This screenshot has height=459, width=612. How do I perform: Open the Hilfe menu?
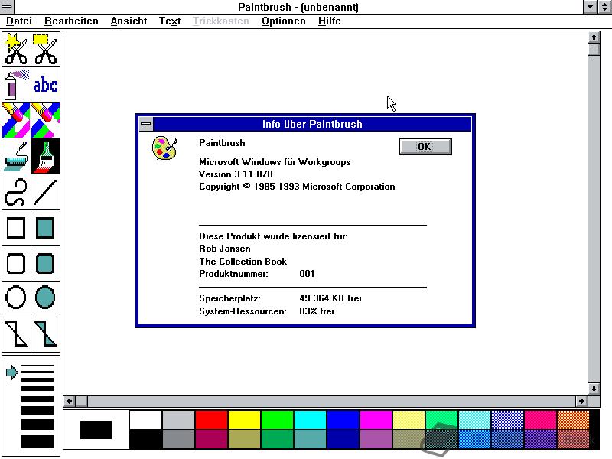tap(330, 21)
